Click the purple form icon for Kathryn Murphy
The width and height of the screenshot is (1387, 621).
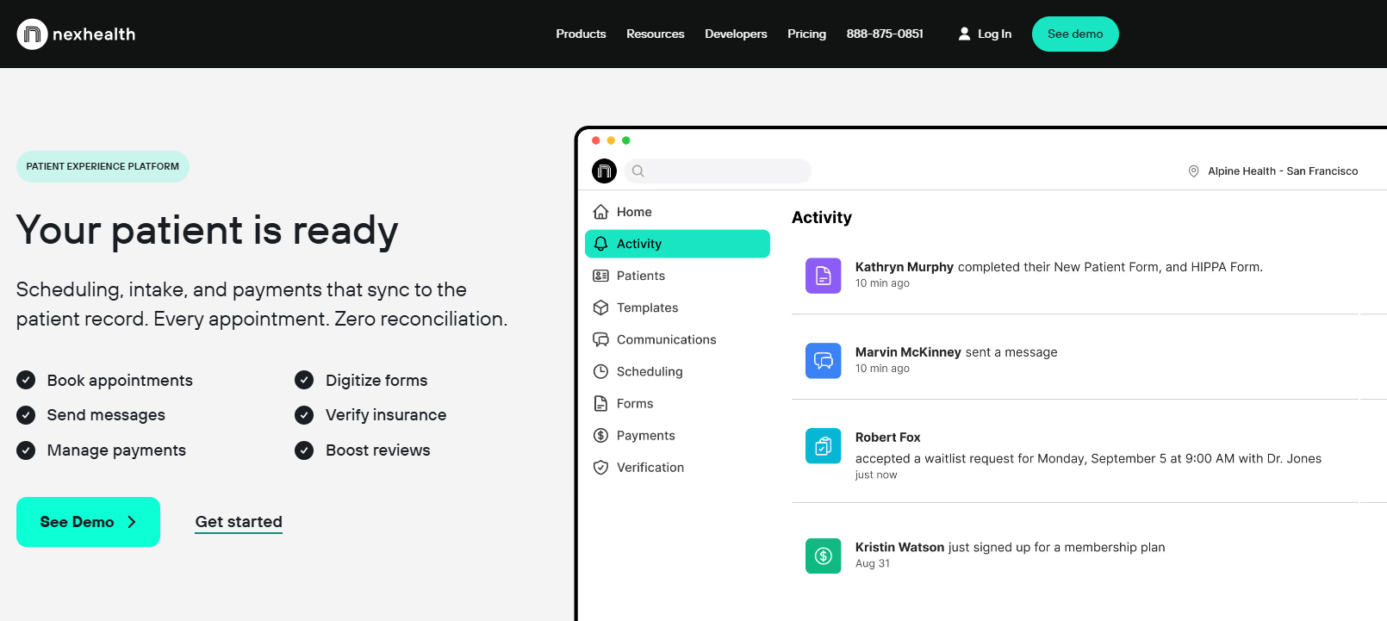824,276
